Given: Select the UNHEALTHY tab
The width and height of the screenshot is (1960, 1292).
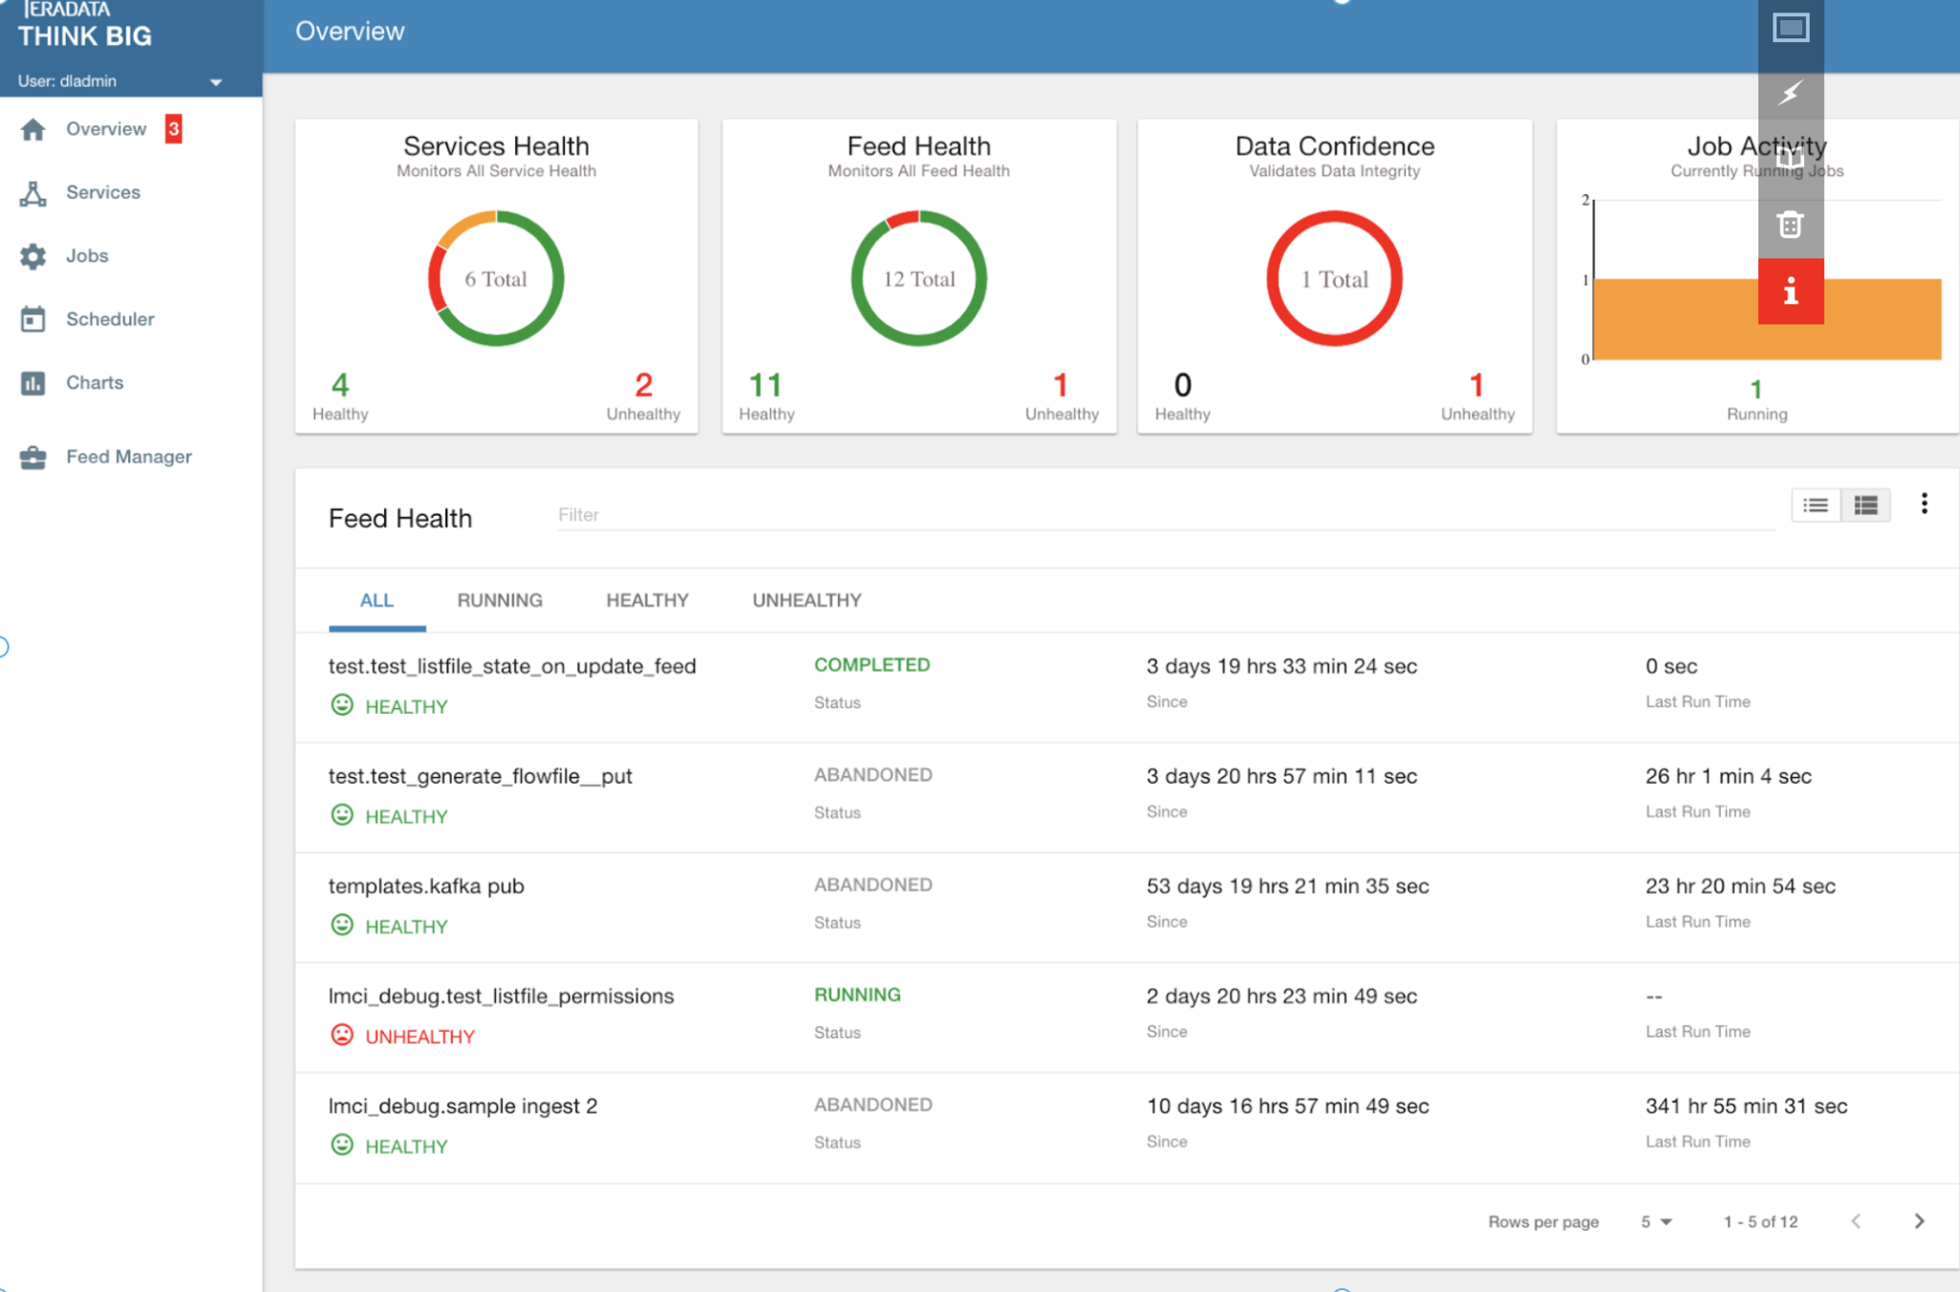Looking at the screenshot, I should click(x=806, y=600).
